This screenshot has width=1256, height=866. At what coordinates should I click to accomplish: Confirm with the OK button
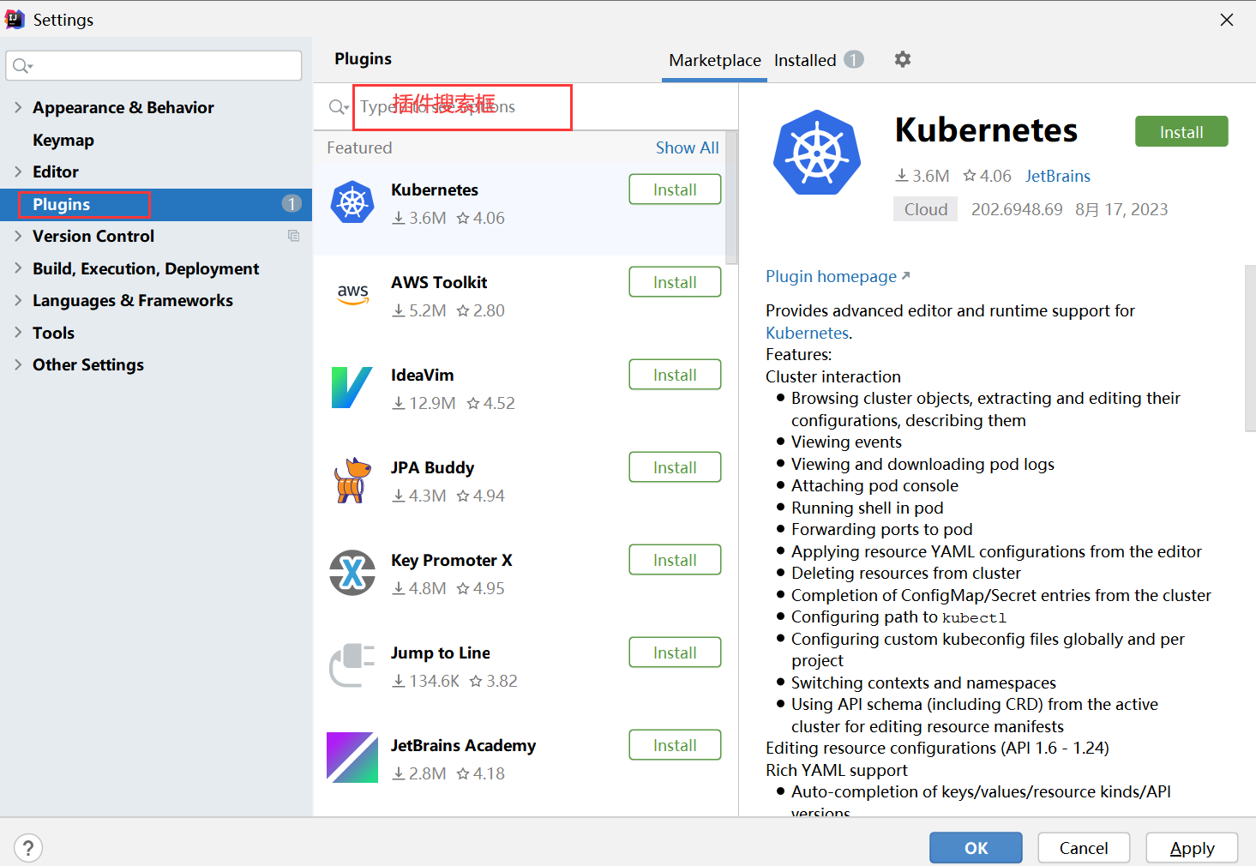pyautogui.click(x=976, y=848)
